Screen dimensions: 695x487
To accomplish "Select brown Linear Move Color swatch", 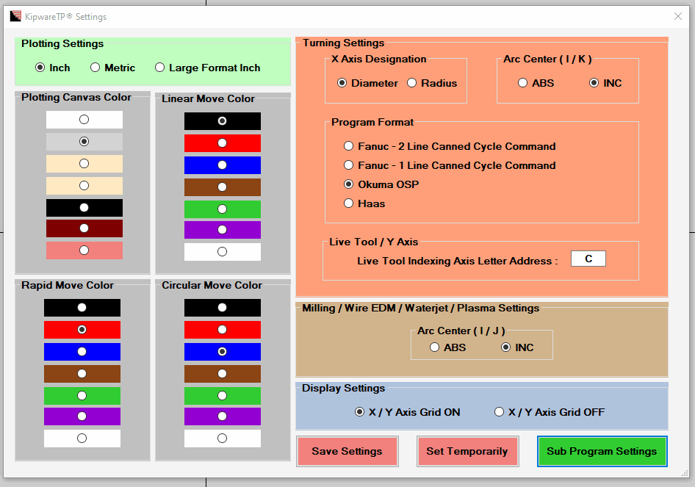I will point(223,187).
